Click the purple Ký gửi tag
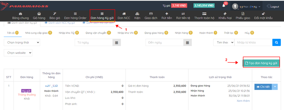This screenshot has height=110, width=284. coord(27,91)
